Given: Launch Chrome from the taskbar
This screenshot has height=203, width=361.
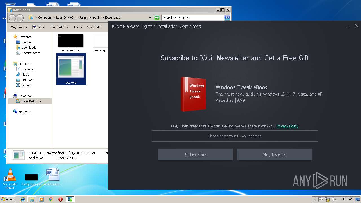Looking at the screenshot, I should [x=51, y=199].
